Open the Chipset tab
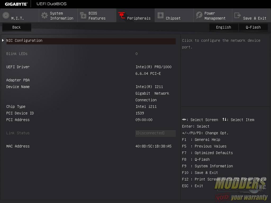Image resolution: width=271 pixels, height=203 pixels. (x=174, y=15)
